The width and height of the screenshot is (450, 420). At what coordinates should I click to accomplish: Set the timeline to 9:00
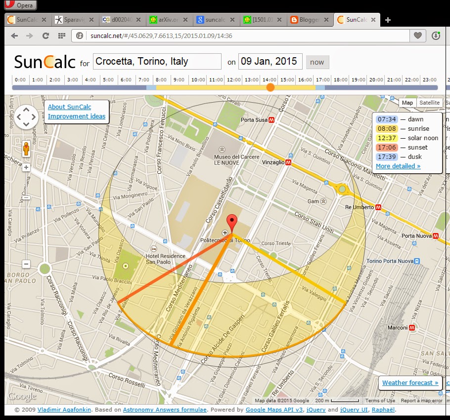[x=179, y=79]
